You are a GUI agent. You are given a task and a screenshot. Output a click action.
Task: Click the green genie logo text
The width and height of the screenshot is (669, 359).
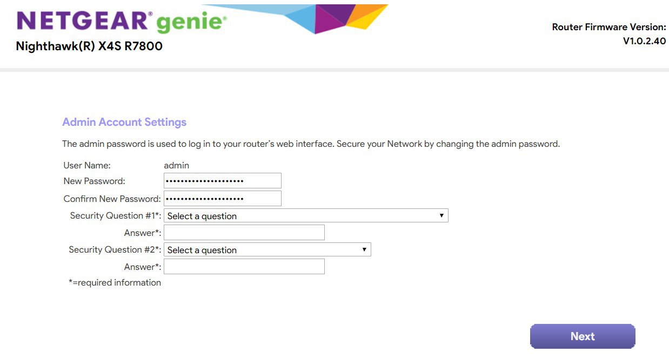(x=191, y=23)
